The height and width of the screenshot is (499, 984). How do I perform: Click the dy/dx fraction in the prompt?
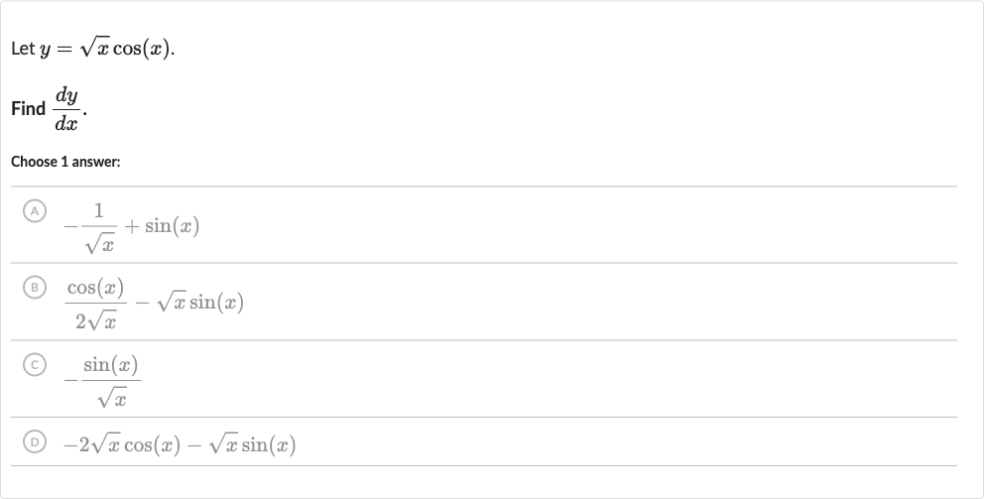point(66,109)
